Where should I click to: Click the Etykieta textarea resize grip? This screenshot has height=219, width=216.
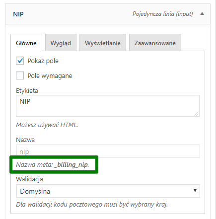pos(197,114)
